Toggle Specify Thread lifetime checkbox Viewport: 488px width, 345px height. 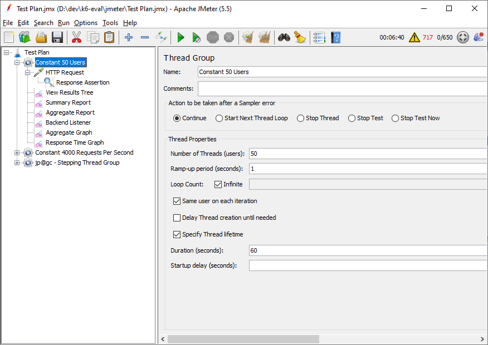tap(177, 234)
